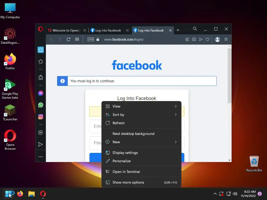Viewport: 267px width, 200px height.
Task: Click the edit page pencil-box icon in address bar
Action: coord(187,39)
